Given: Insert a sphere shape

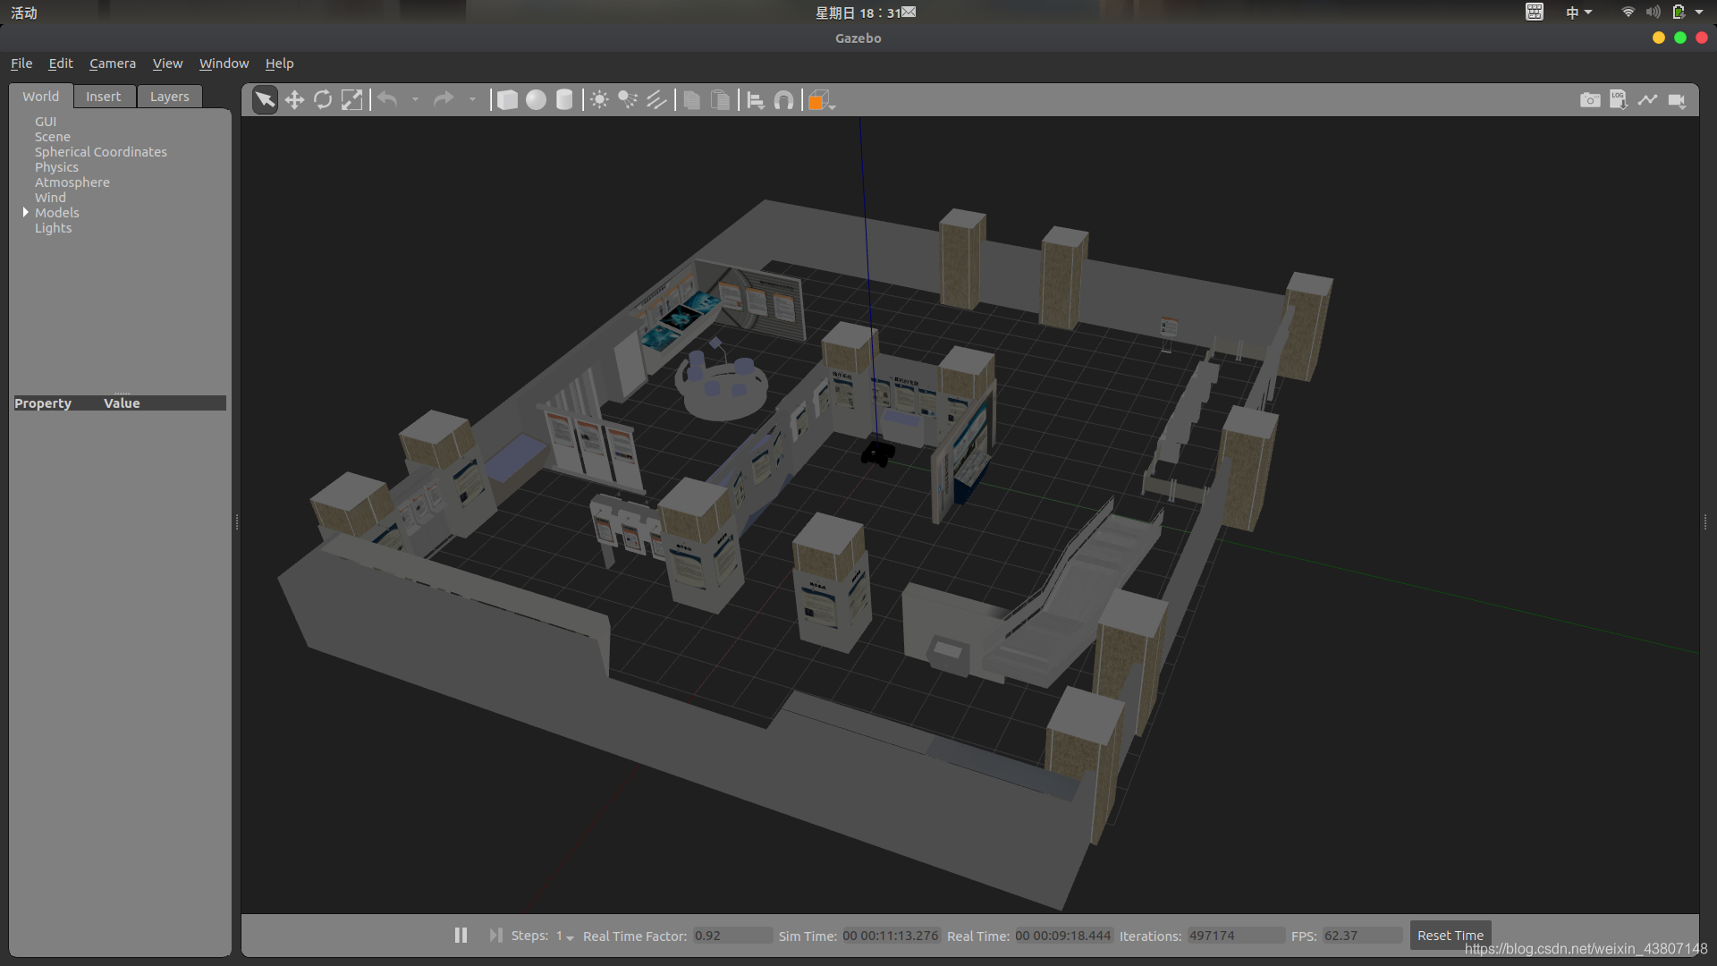Looking at the screenshot, I should pyautogui.click(x=536, y=100).
